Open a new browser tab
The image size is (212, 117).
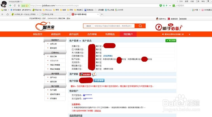pos(102,14)
